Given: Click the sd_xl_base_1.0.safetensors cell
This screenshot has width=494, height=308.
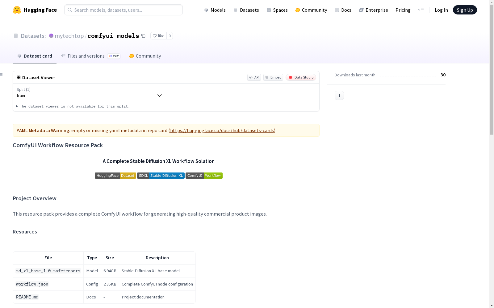Looking at the screenshot, I should (x=48, y=271).
